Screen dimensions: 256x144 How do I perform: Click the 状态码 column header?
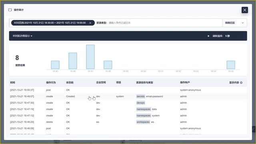pyautogui.click(x=70, y=83)
